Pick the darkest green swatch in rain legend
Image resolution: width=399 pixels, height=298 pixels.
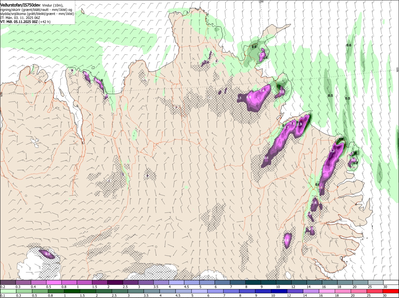[72, 291]
